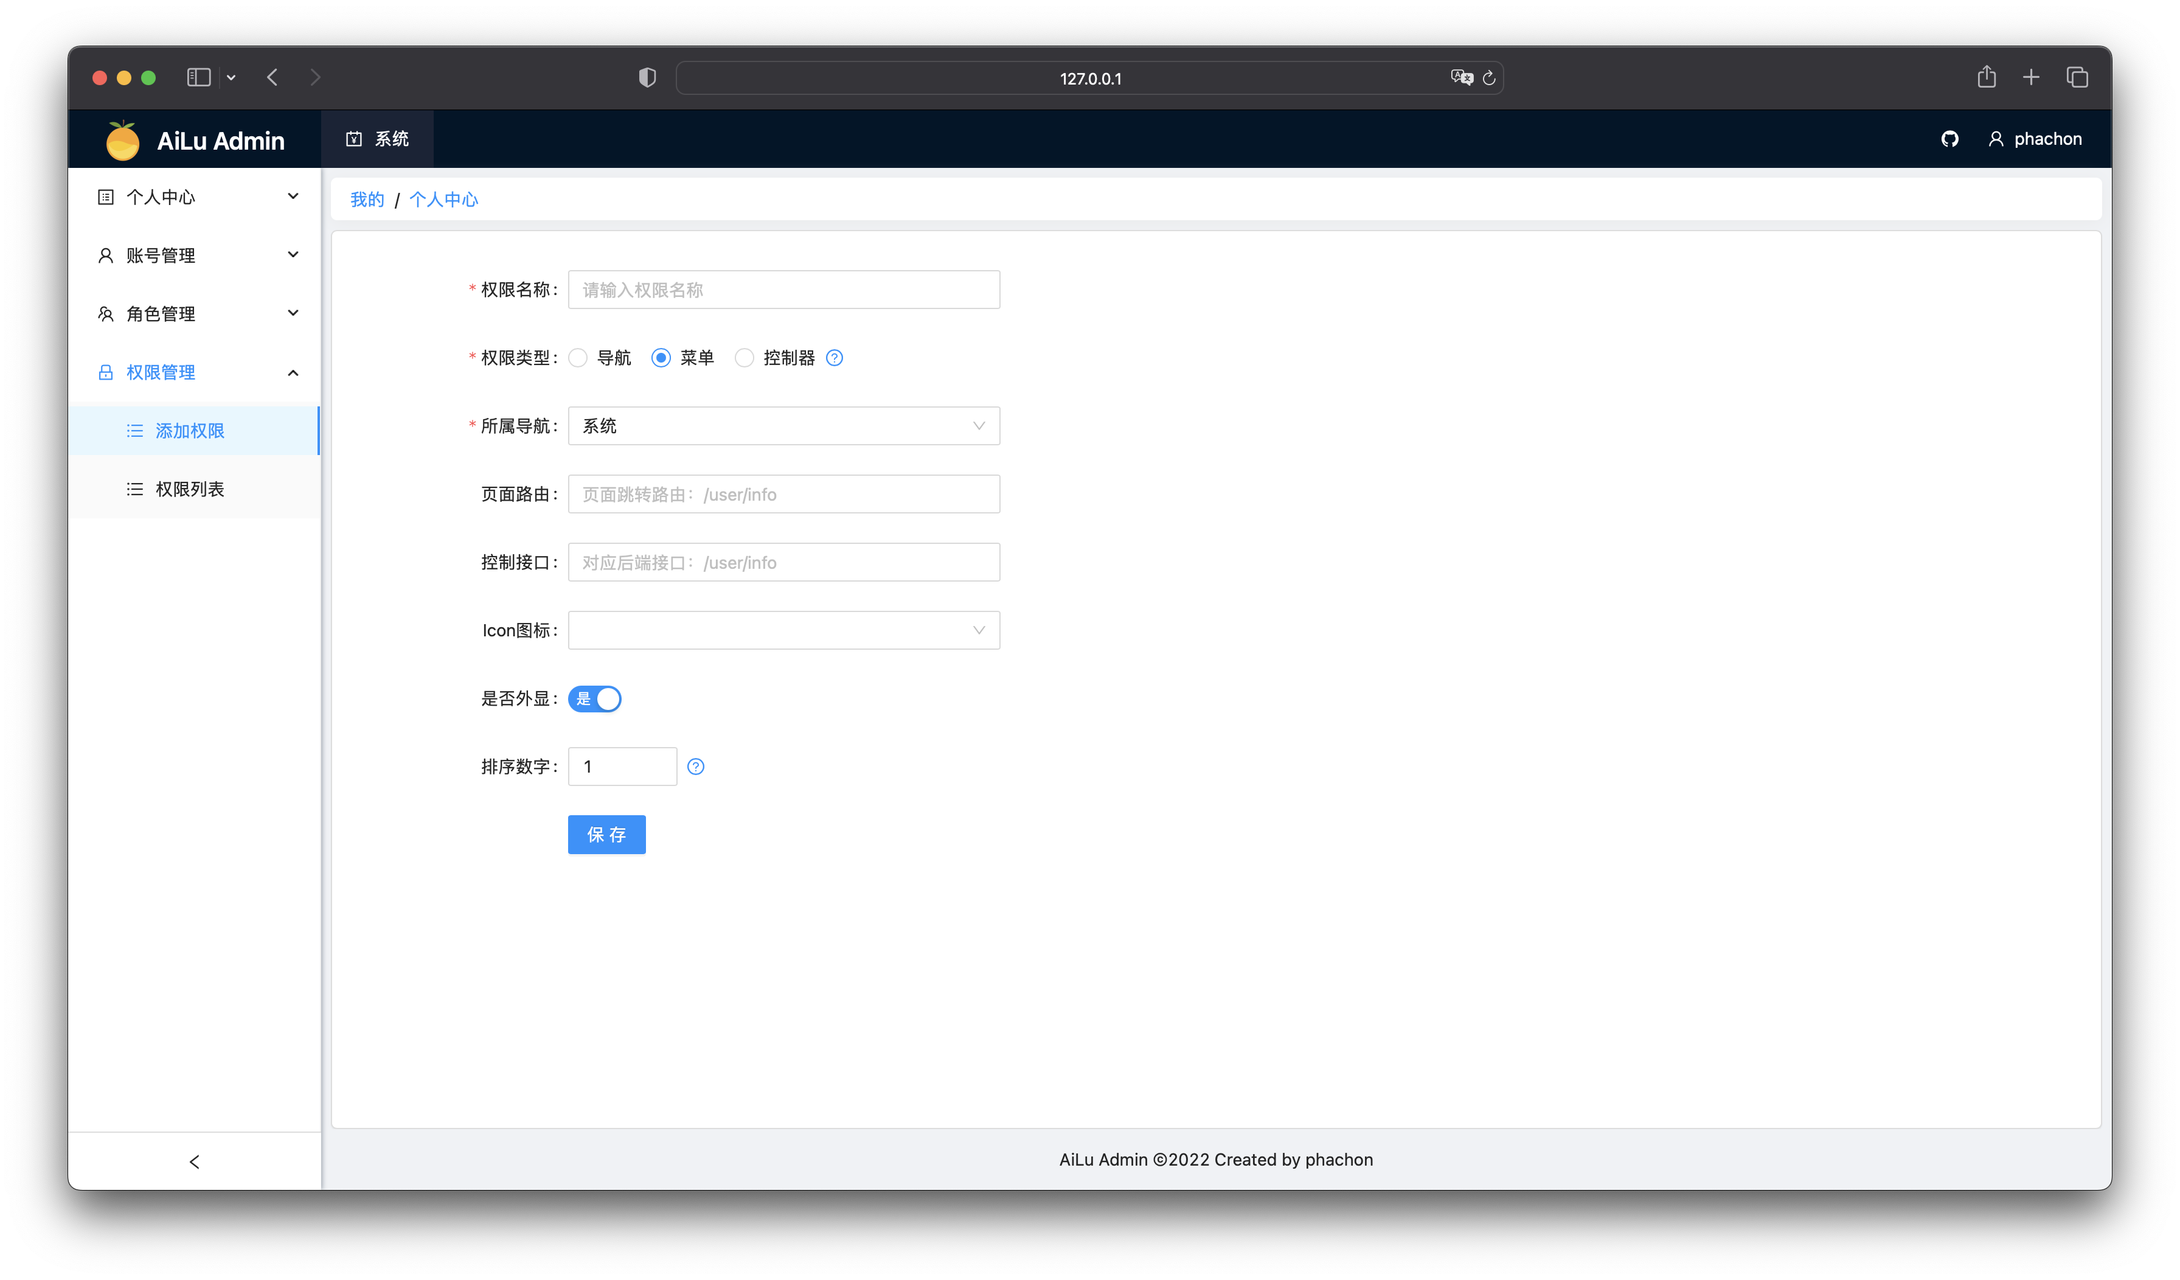Click into the 权限名称 input field
This screenshot has height=1280, width=2180.
(x=783, y=290)
